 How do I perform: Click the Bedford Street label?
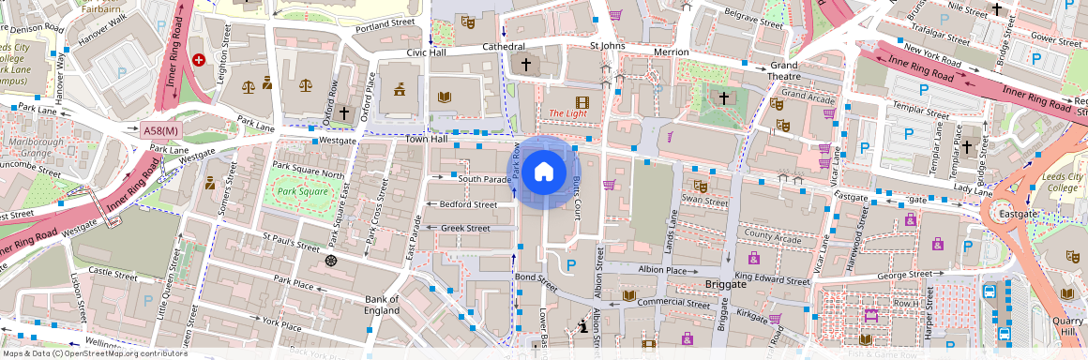[x=468, y=204]
